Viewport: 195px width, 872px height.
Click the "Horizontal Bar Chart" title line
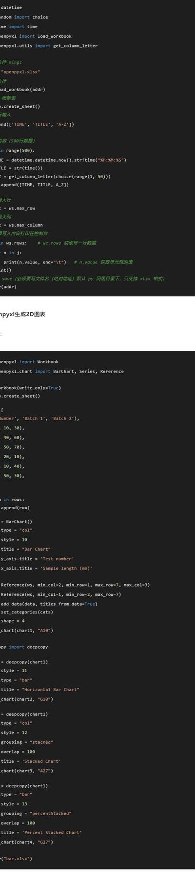[x=39, y=689]
